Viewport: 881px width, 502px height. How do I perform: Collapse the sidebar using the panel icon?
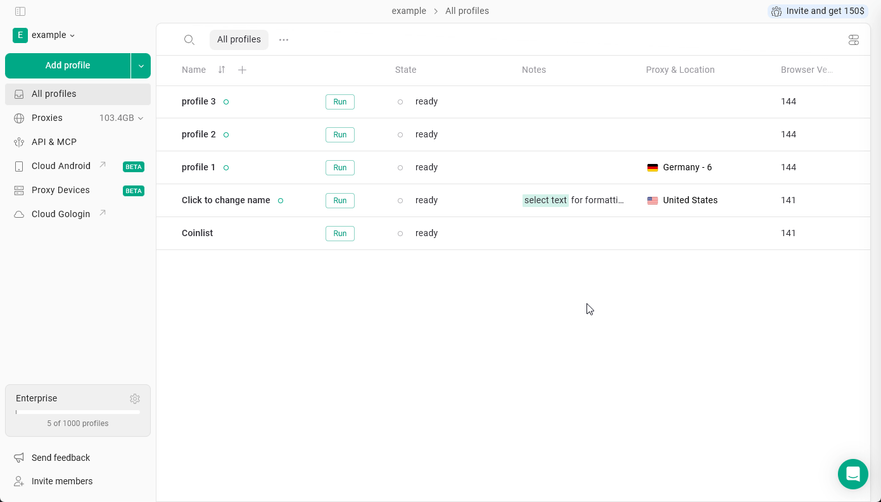click(20, 11)
